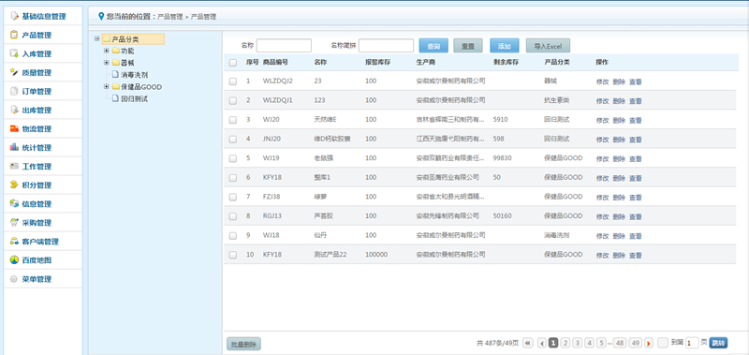749x355 pixels.
Task: Click the 重置 reset button
Action: point(468,46)
